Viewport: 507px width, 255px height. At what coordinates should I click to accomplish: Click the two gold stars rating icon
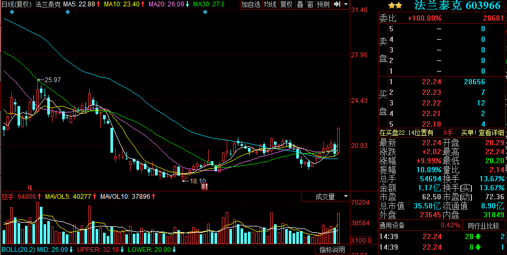[x=395, y=5]
